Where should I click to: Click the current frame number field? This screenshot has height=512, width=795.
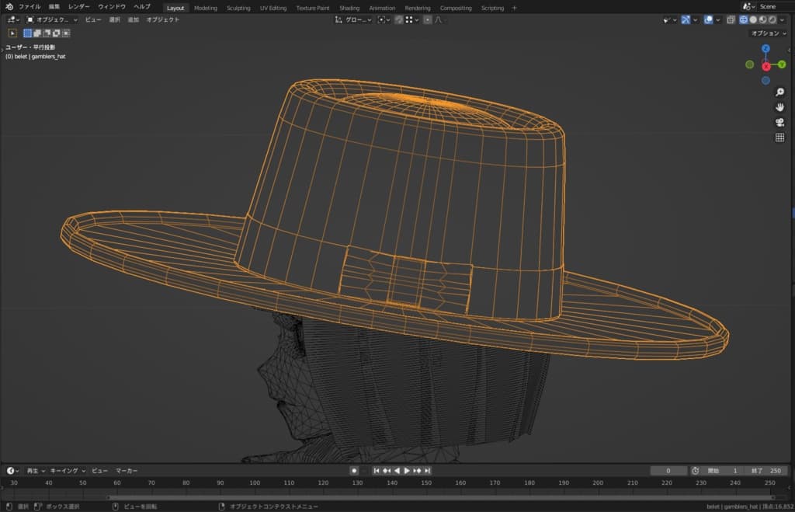668,471
